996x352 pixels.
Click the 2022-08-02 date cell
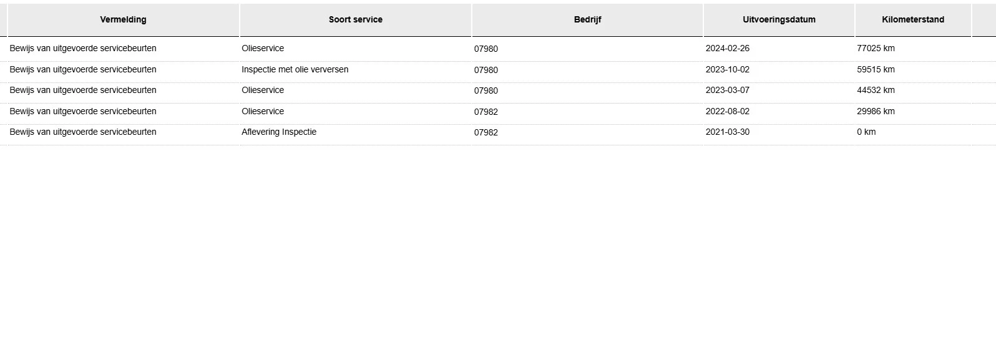coord(727,112)
